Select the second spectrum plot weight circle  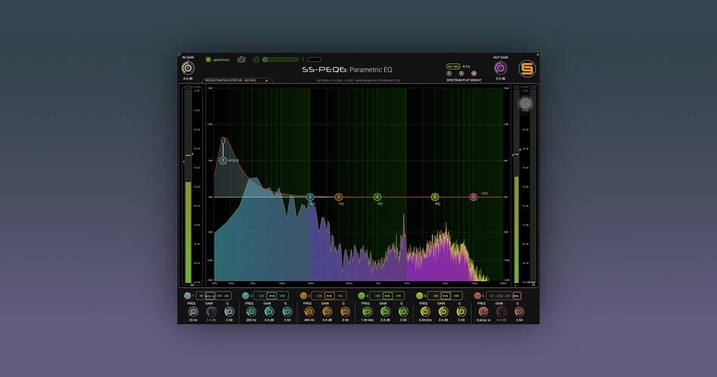[x=461, y=74]
